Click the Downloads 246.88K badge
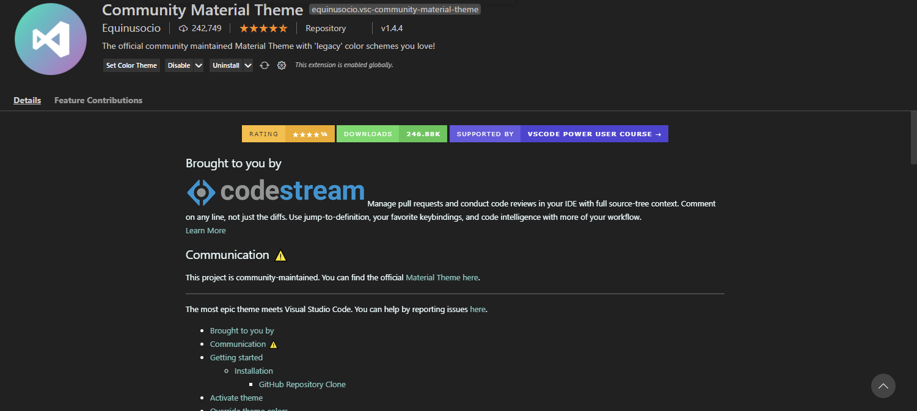The width and height of the screenshot is (917, 411). click(392, 134)
